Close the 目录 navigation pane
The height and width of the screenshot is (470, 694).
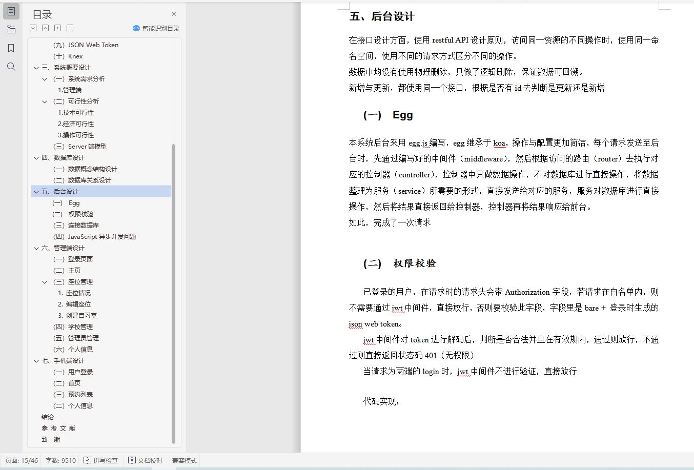[174, 14]
